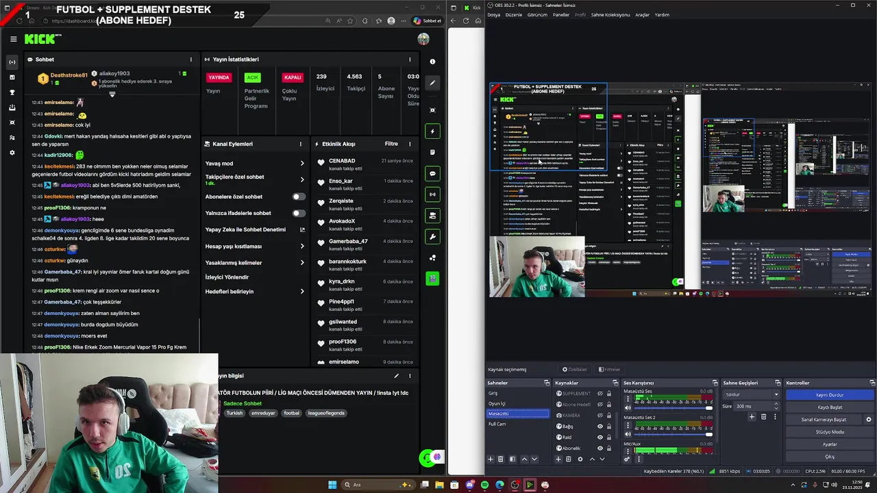This screenshot has width=877, height=493.
Task: Click the lightning bolt widget icon
Action: pos(432,131)
